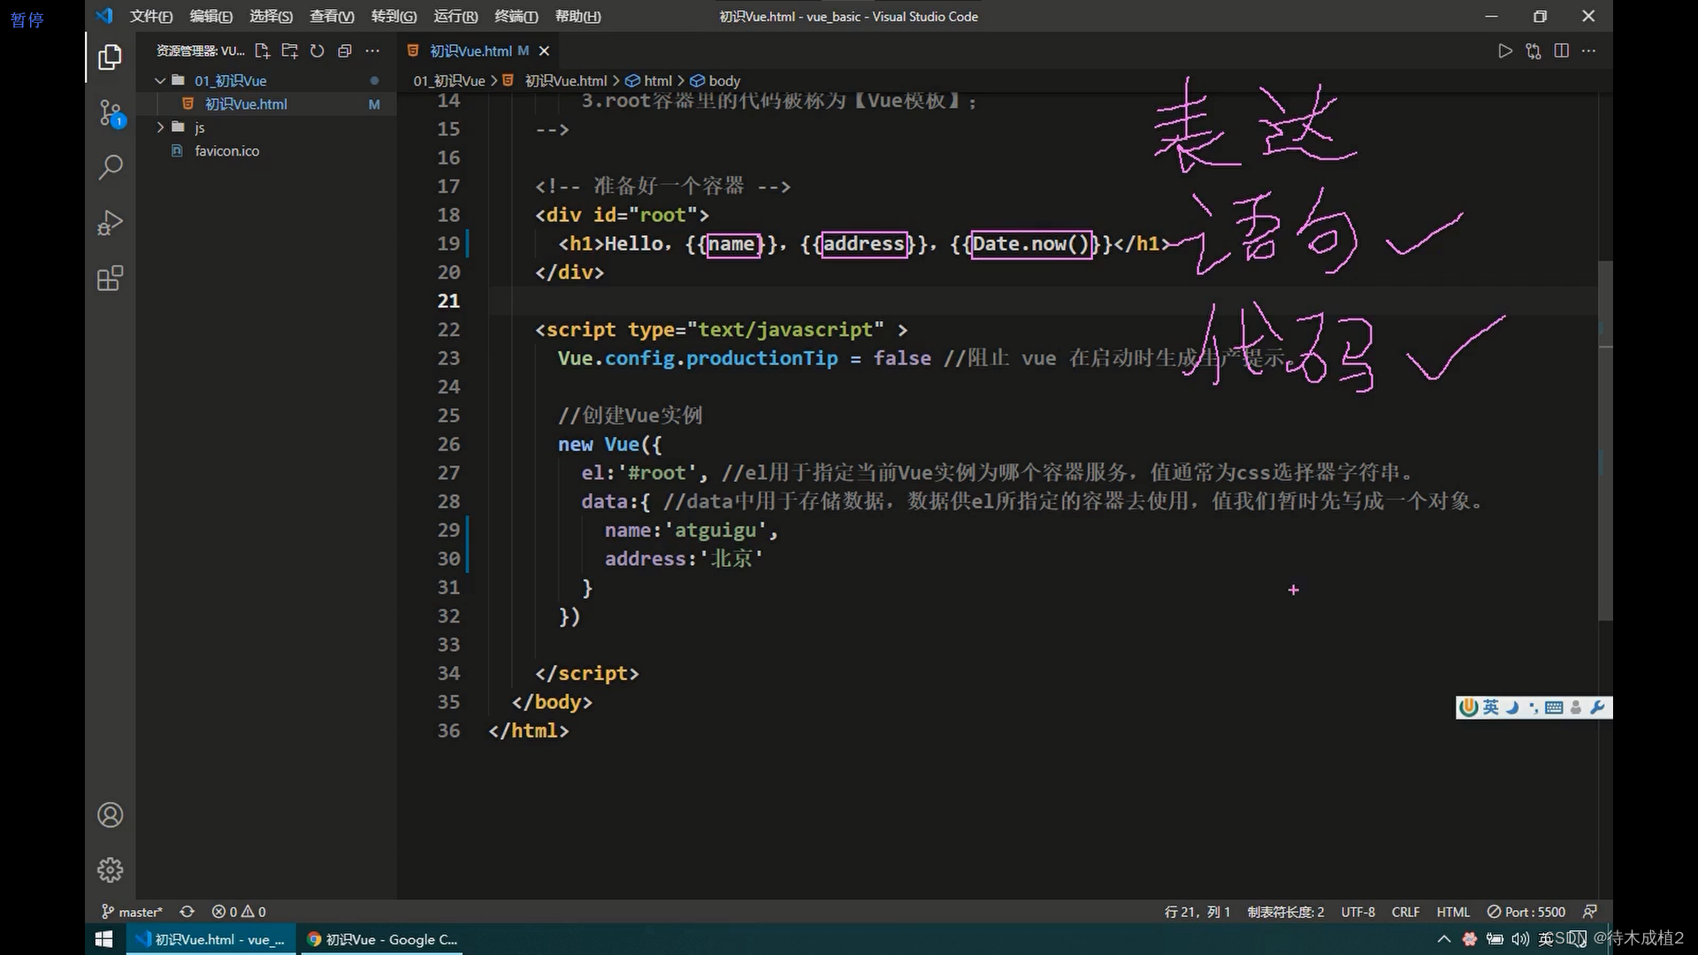The width and height of the screenshot is (1698, 955).
Task: Open the Manage gear icon
Action: pyautogui.click(x=110, y=869)
